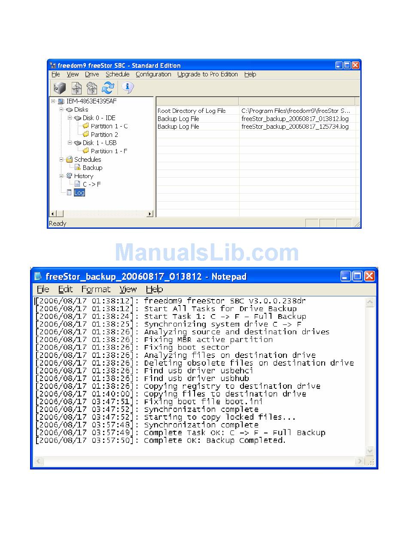Click the single puzzle piece toolbar icon
The image size is (408, 551).
76,88
